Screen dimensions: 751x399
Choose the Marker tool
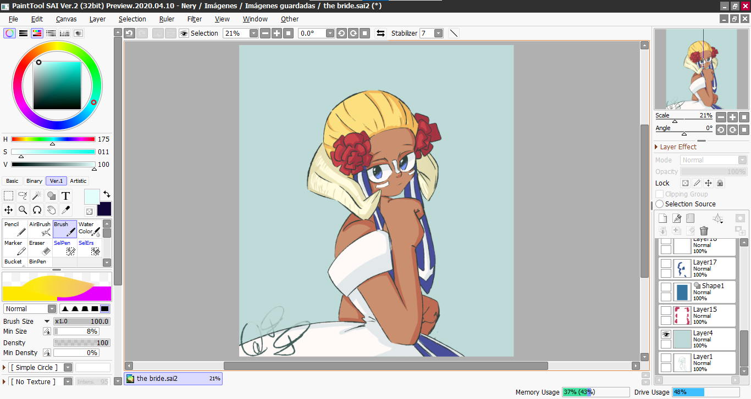[x=15, y=248]
